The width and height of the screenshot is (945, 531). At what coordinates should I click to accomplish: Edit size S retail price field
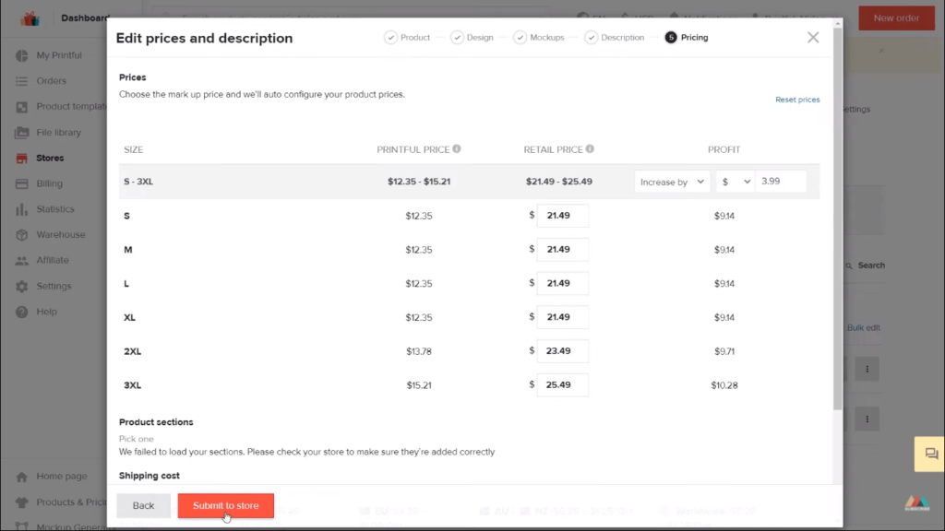(x=562, y=216)
